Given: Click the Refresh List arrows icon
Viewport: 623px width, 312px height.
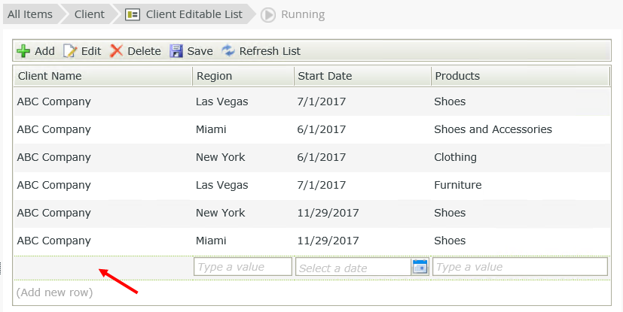Looking at the screenshot, I should click(228, 51).
